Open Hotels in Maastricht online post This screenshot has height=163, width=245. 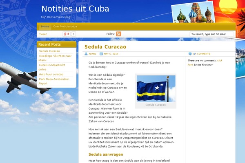click(x=52, y=67)
